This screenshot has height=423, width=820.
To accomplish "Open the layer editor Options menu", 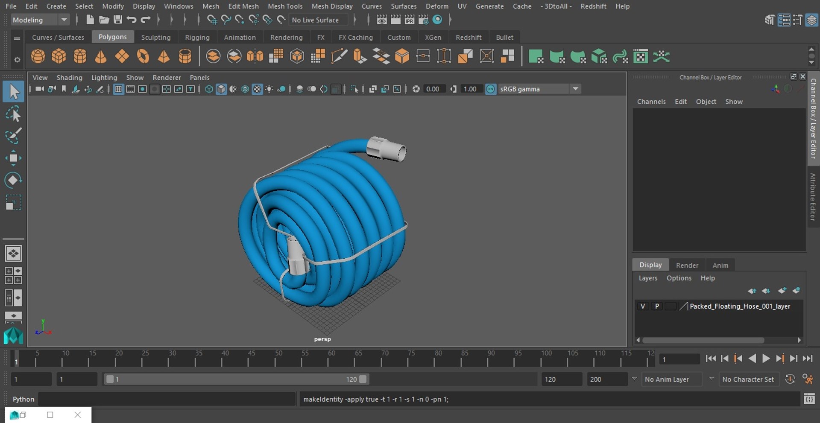I will click(x=679, y=278).
